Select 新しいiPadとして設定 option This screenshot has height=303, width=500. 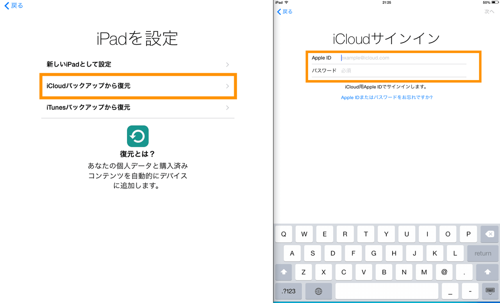coord(137,65)
